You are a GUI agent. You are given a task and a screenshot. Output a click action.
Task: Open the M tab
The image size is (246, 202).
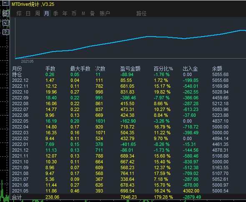[83, 14]
